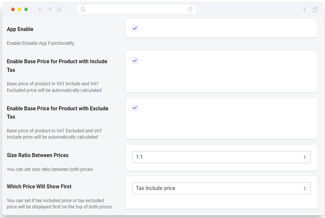The image size is (325, 218).
Task: Open the Size Ratio Between Prices dropdown
Action: [x=221, y=157]
